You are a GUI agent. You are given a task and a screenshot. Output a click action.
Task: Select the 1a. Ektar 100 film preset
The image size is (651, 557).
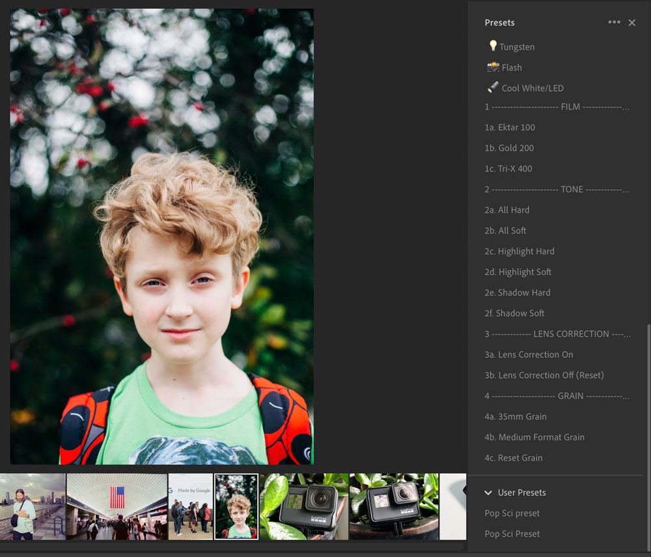(x=510, y=128)
